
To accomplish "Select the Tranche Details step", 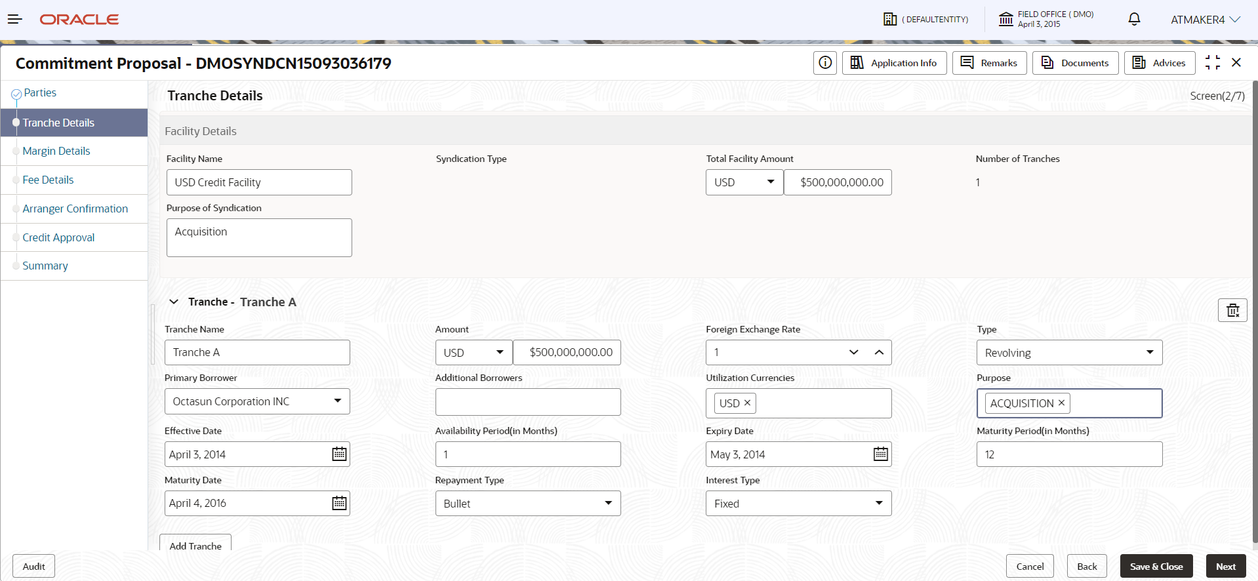I will coord(74,123).
